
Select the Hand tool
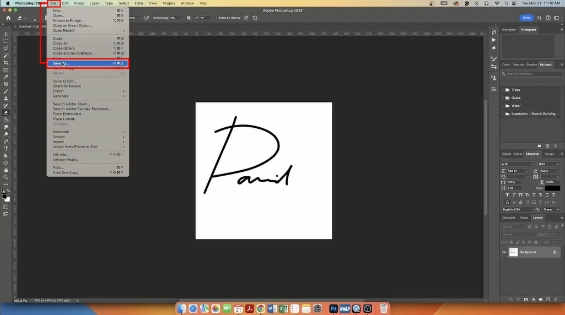[x=6, y=170]
